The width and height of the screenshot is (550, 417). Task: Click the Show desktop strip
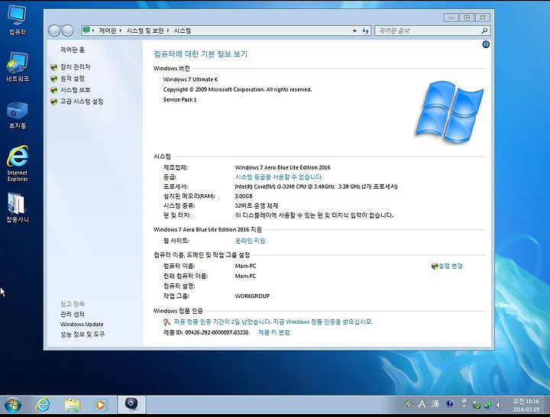[547, 405]
